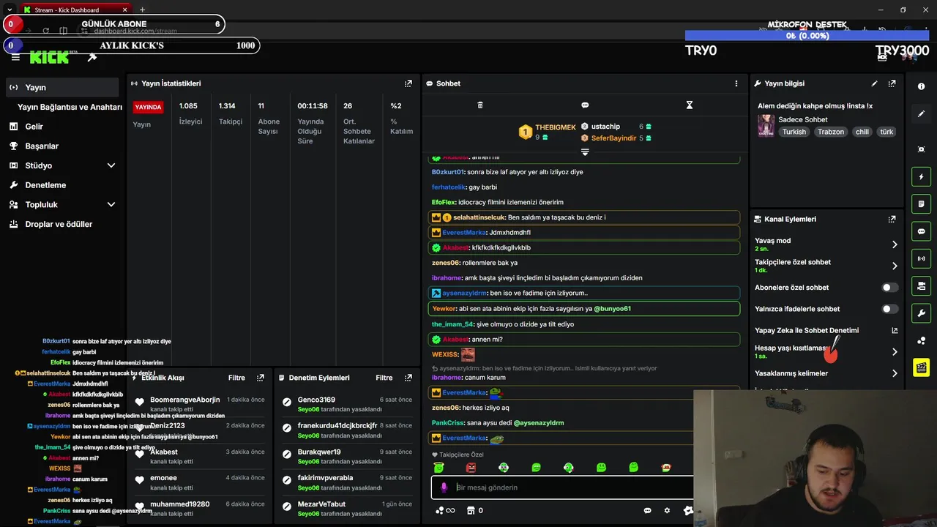Click the türk tag
The image size is (937, 527).
point(886,132)
